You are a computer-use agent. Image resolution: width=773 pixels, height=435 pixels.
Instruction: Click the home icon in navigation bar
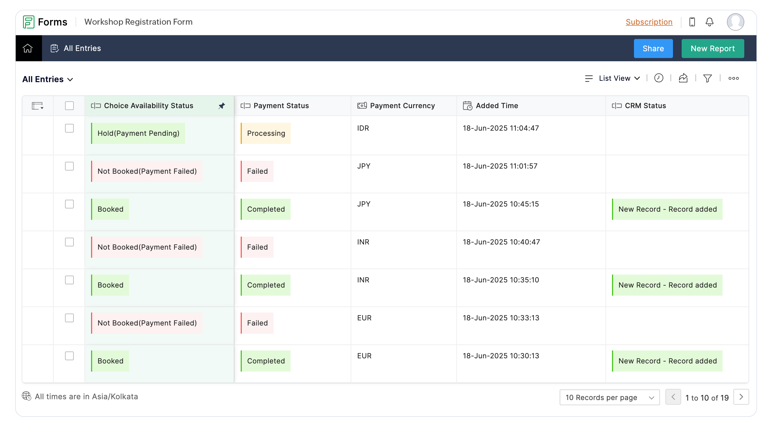pos(28,48)
